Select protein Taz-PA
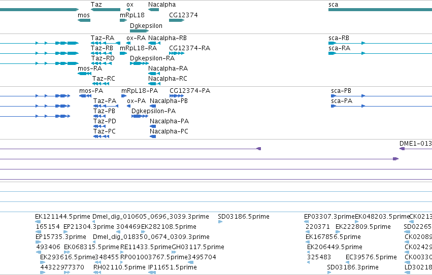The width and height of the screenshot is (432, 275). coord(106,106)
